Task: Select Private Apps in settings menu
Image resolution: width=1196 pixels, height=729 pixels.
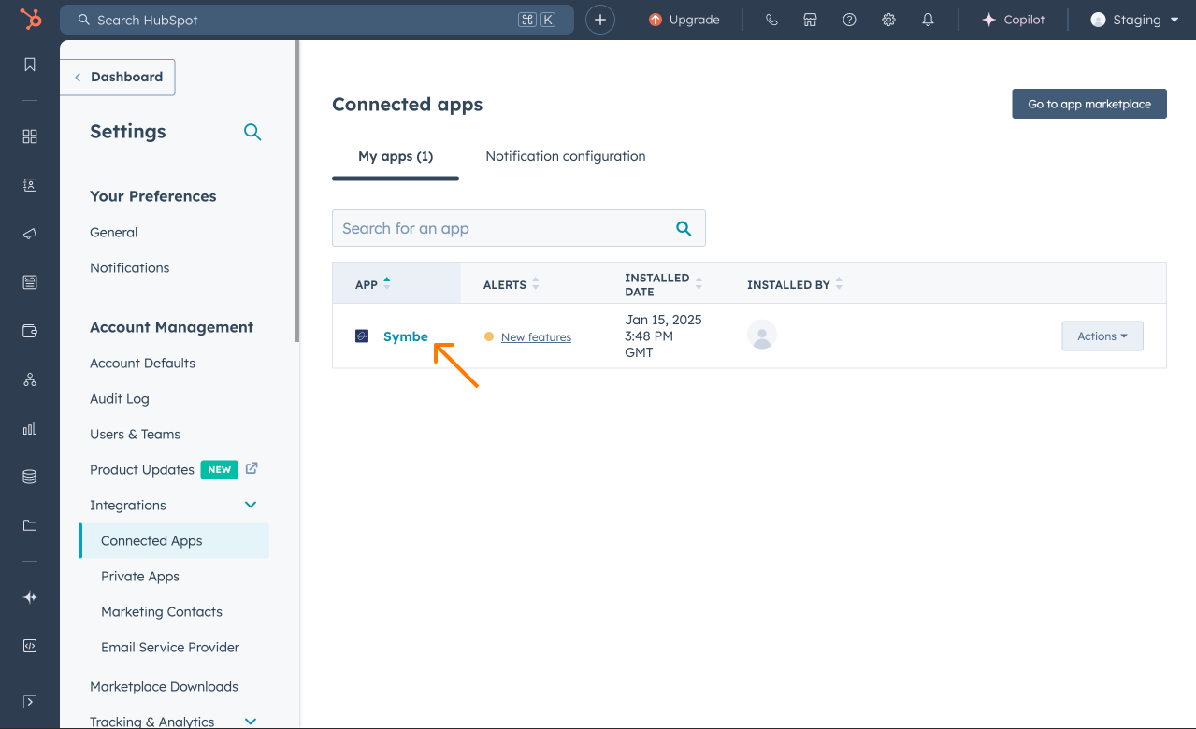Action: click(x=140, y=577)
